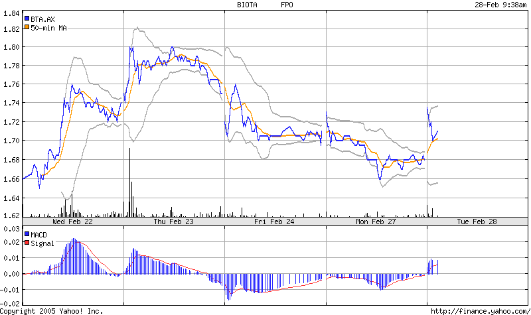The image size is (531, 315).
Task: Click the tallest volume bar on Thursday
Action: point(129,182)
